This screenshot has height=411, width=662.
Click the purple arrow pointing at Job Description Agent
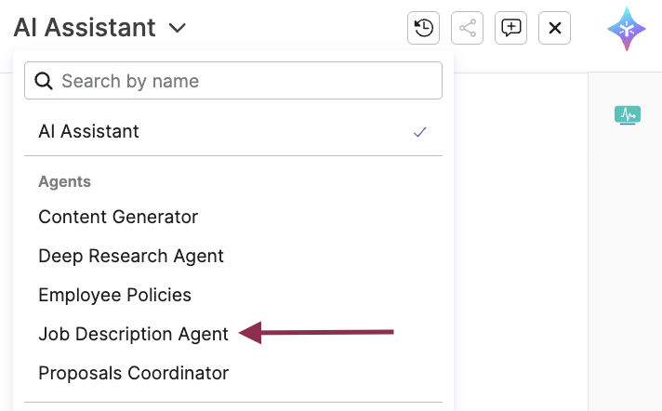tap(316, 332)
